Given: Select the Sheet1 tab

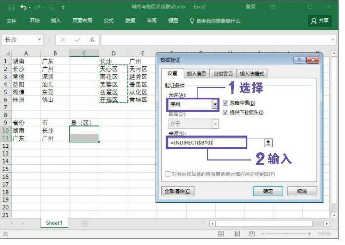Looking at the screenshot, I should point(54,223).
